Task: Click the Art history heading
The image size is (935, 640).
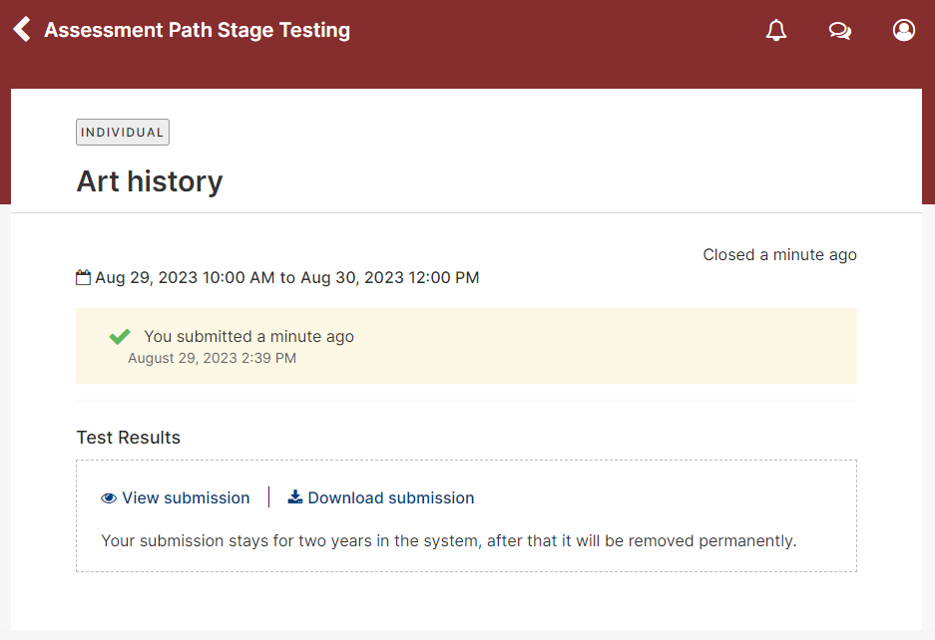Action: pyautogui.click(x=150, y=181)
